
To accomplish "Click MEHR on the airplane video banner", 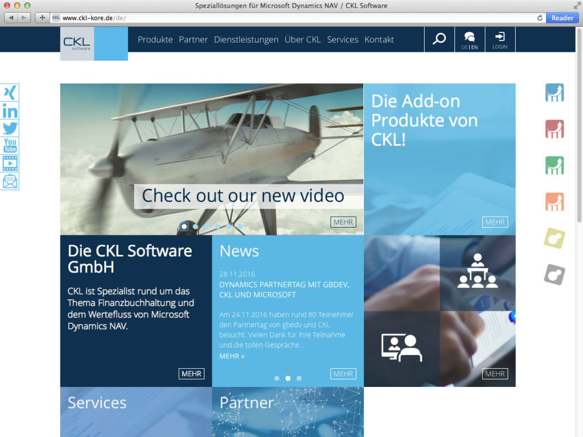I will click(x=343, y=222).
